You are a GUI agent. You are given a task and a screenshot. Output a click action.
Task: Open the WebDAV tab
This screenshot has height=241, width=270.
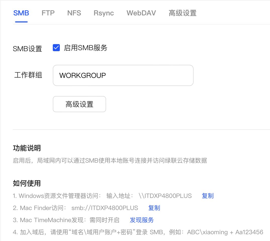pyautogui.click(x=141, y=13)
